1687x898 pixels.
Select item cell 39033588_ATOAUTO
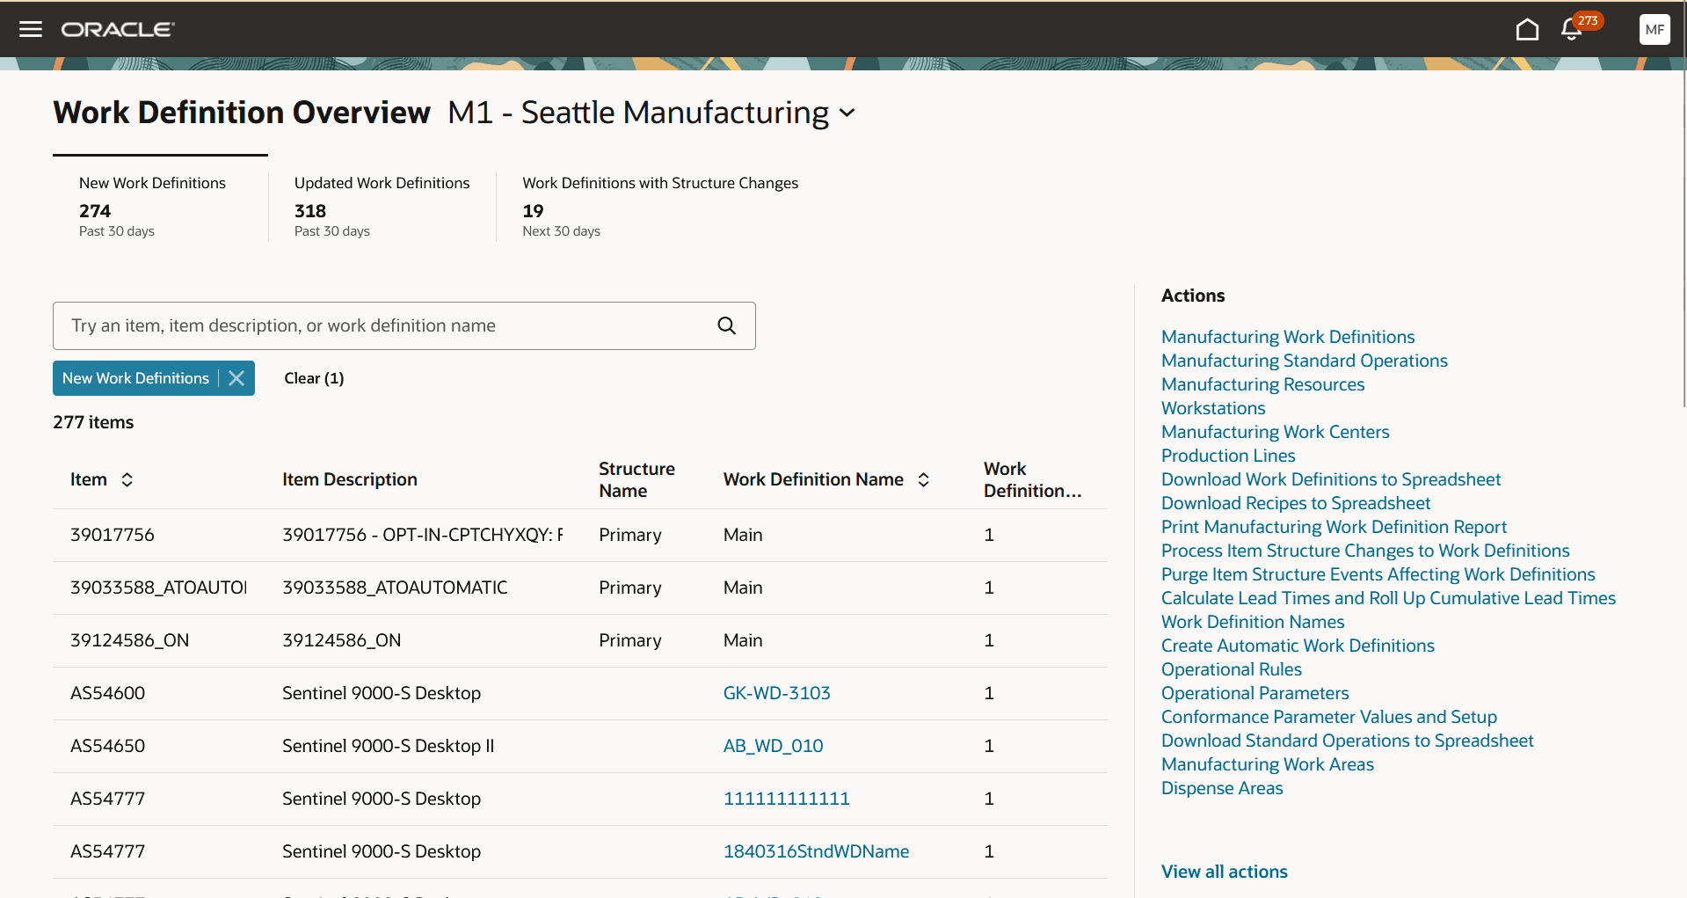coord(158,588)
